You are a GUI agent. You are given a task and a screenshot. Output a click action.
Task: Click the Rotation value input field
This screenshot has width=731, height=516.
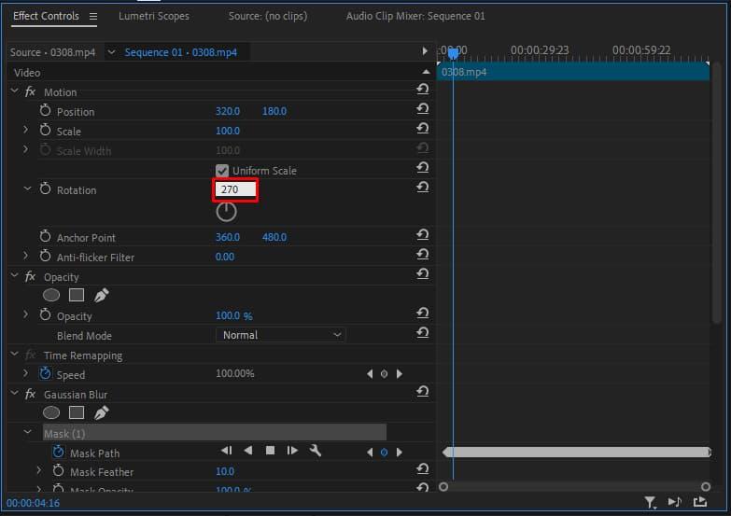click(235, 189)
